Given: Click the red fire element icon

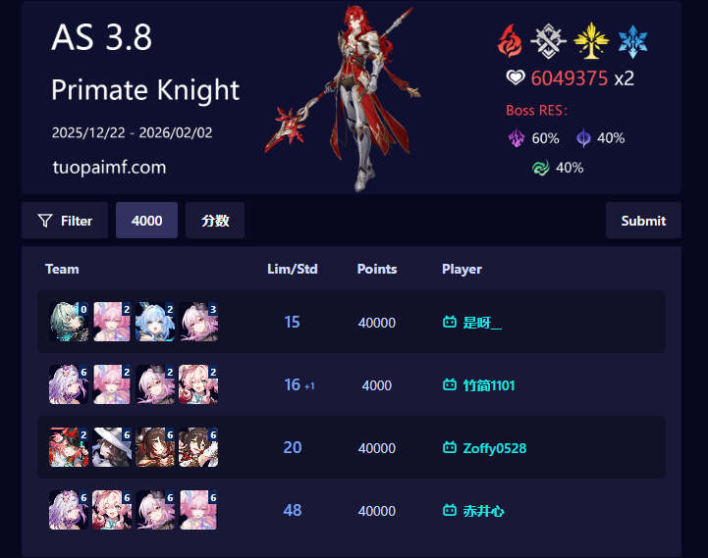Looking at the screenshot, I should (510, 41).
